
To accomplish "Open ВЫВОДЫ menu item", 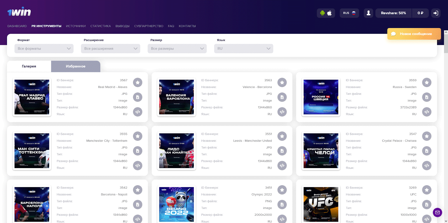I will pos(122,26).
